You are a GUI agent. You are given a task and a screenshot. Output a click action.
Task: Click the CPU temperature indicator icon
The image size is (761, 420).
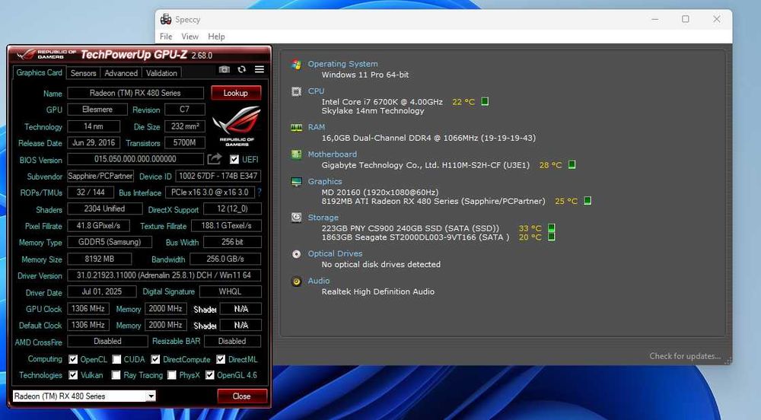(x=484, y=101)
